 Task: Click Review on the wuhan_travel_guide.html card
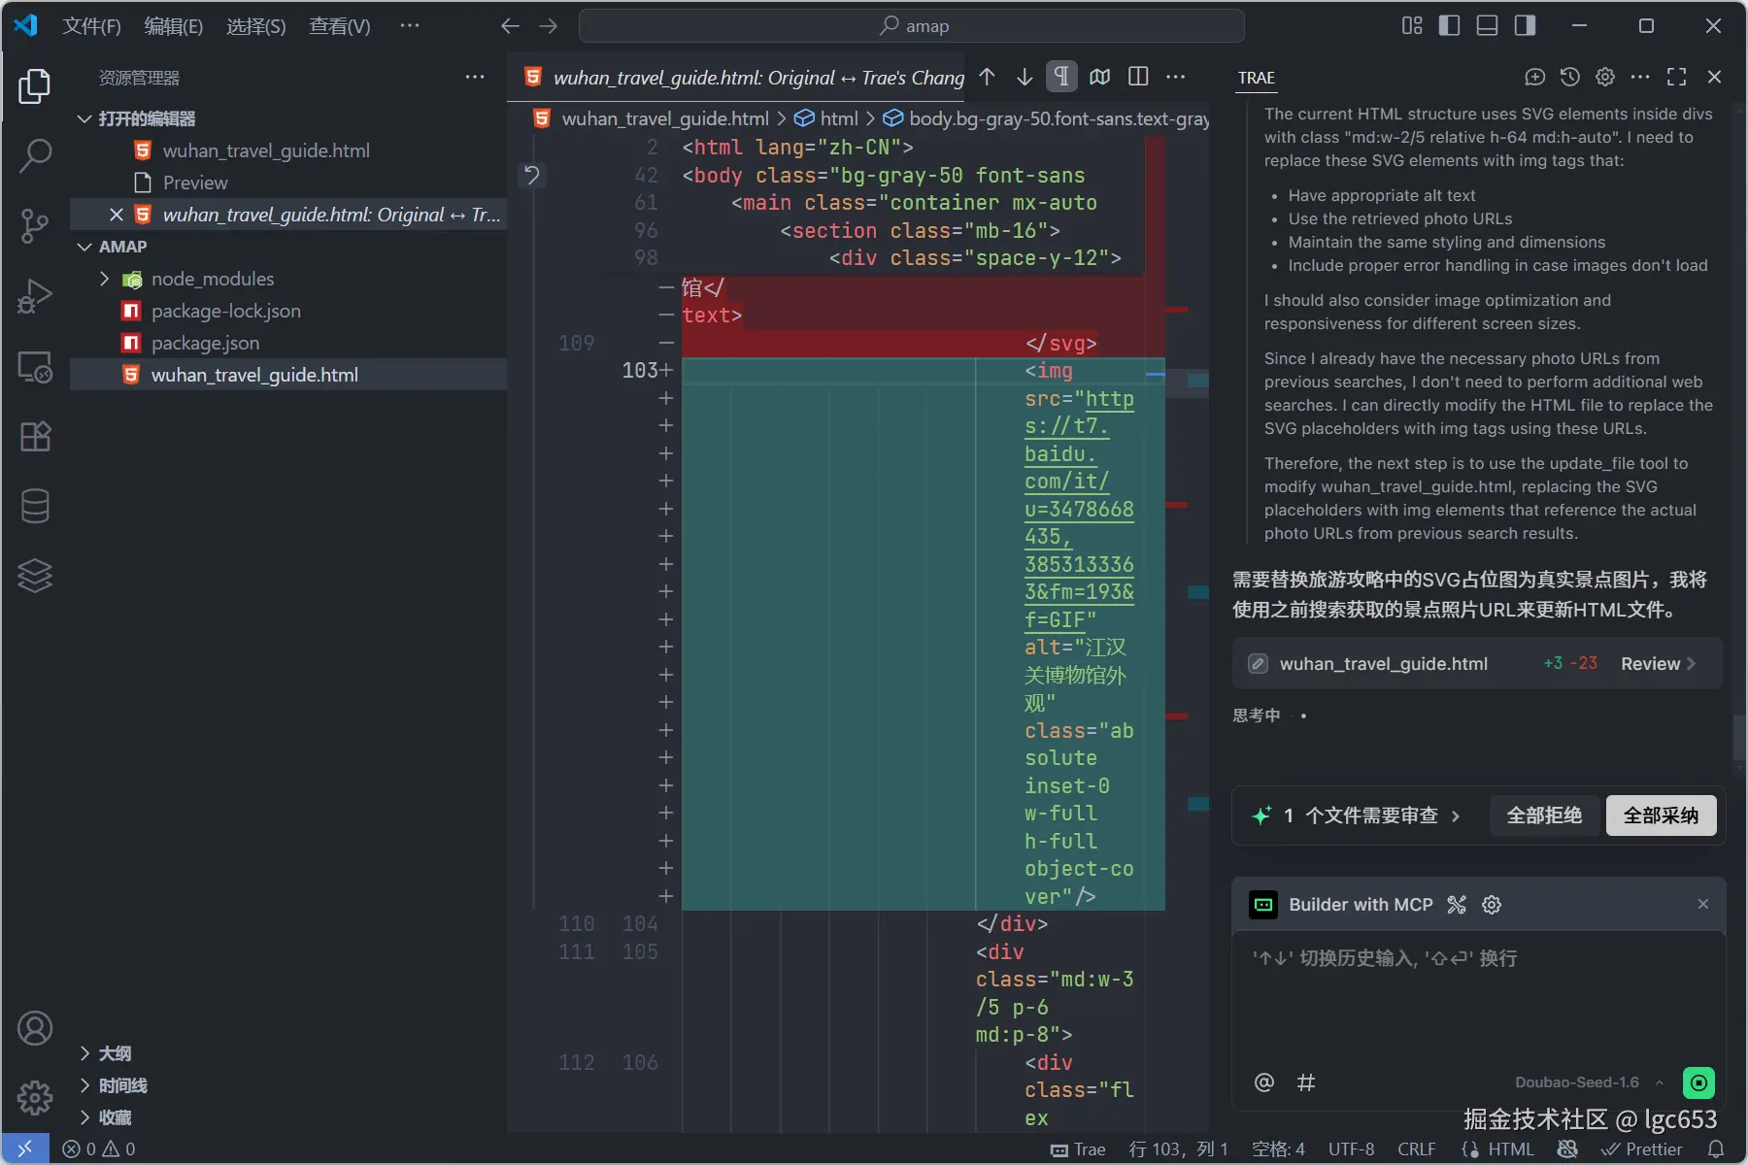(1658, 664)
